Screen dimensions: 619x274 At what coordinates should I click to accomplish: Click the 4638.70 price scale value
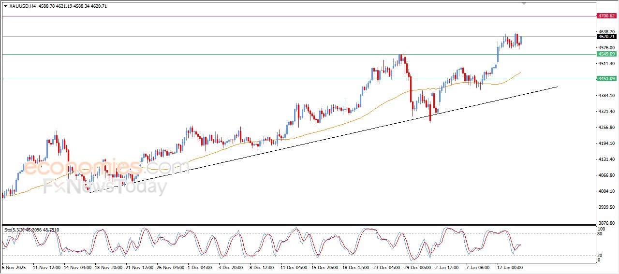[x=606, y=31]
